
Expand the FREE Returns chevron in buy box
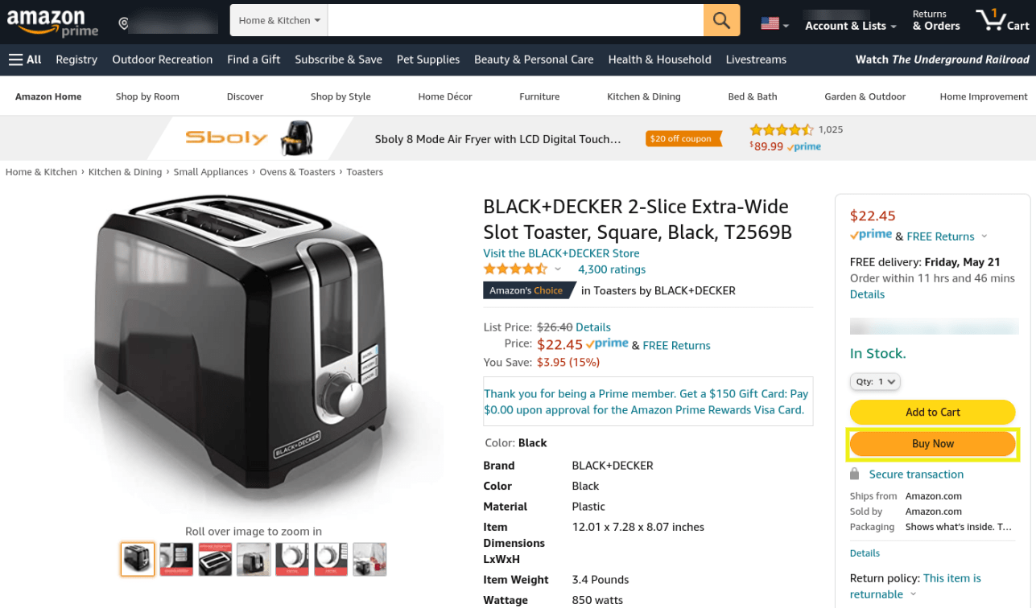pyautogui.click(x=984, y=236)
